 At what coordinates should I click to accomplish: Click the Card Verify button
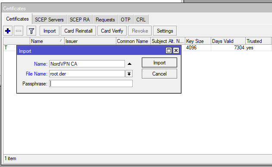[x=112, y=31]
